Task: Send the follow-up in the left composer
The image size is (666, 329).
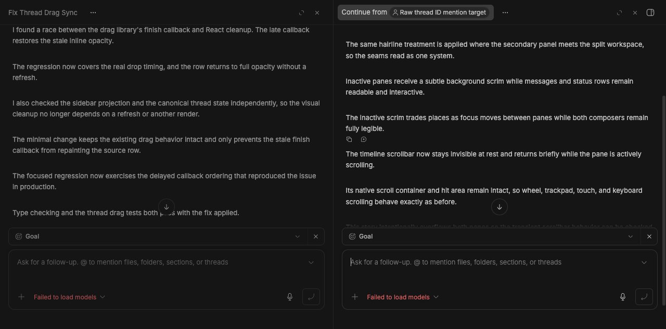Action: pyautogui.click(x=311, y=297)
